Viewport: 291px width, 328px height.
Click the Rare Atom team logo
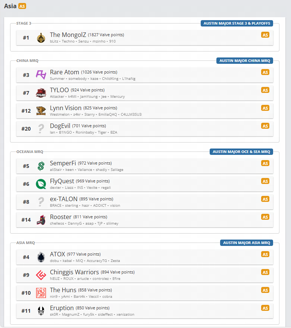[41, 75]
